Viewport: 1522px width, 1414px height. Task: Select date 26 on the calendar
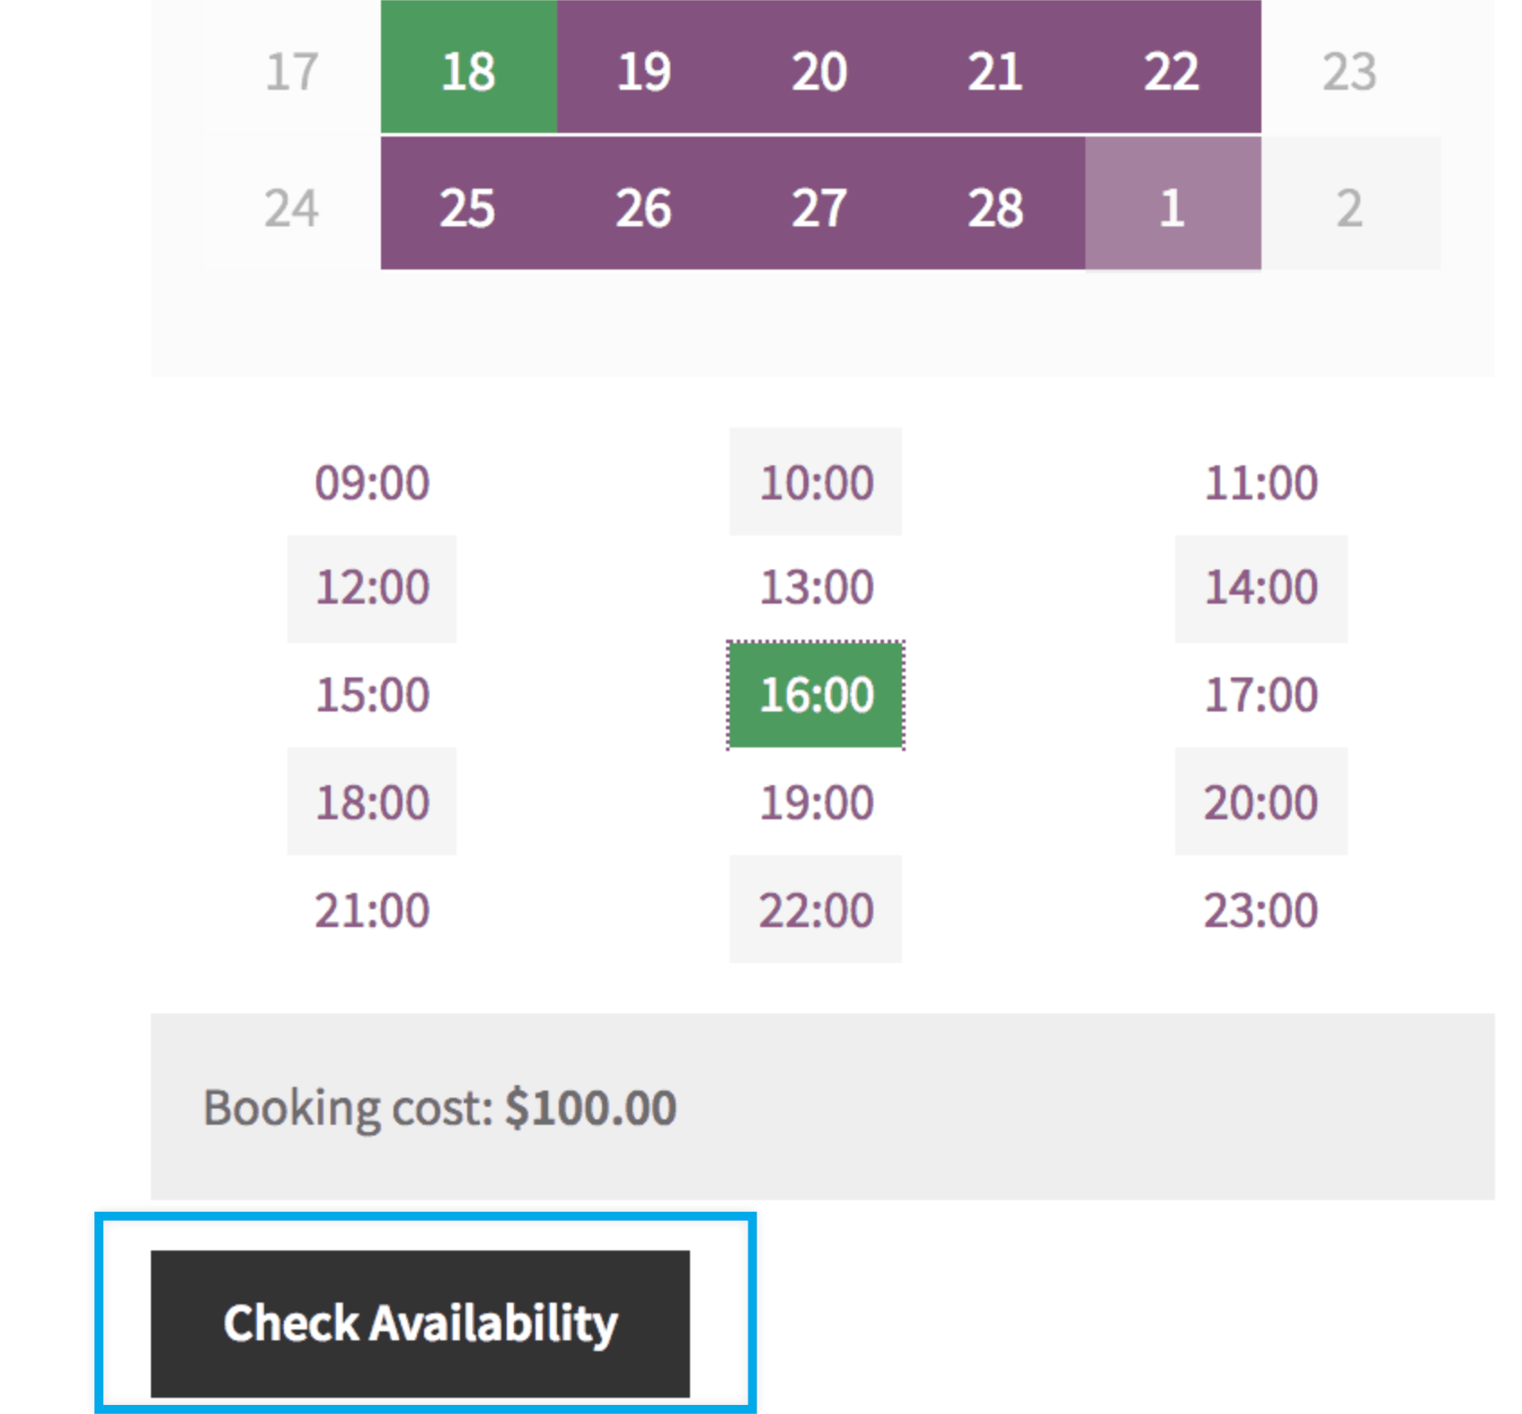643,209
